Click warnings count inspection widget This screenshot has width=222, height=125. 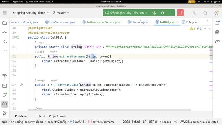click(x=193, y=28)
